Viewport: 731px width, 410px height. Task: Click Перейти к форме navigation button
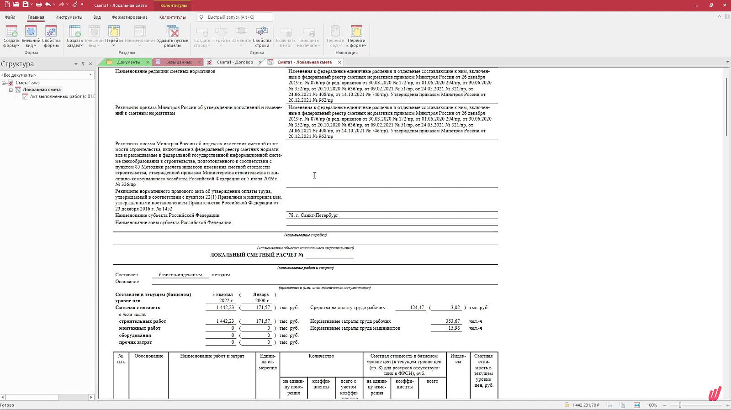click(x=356, y=37)
